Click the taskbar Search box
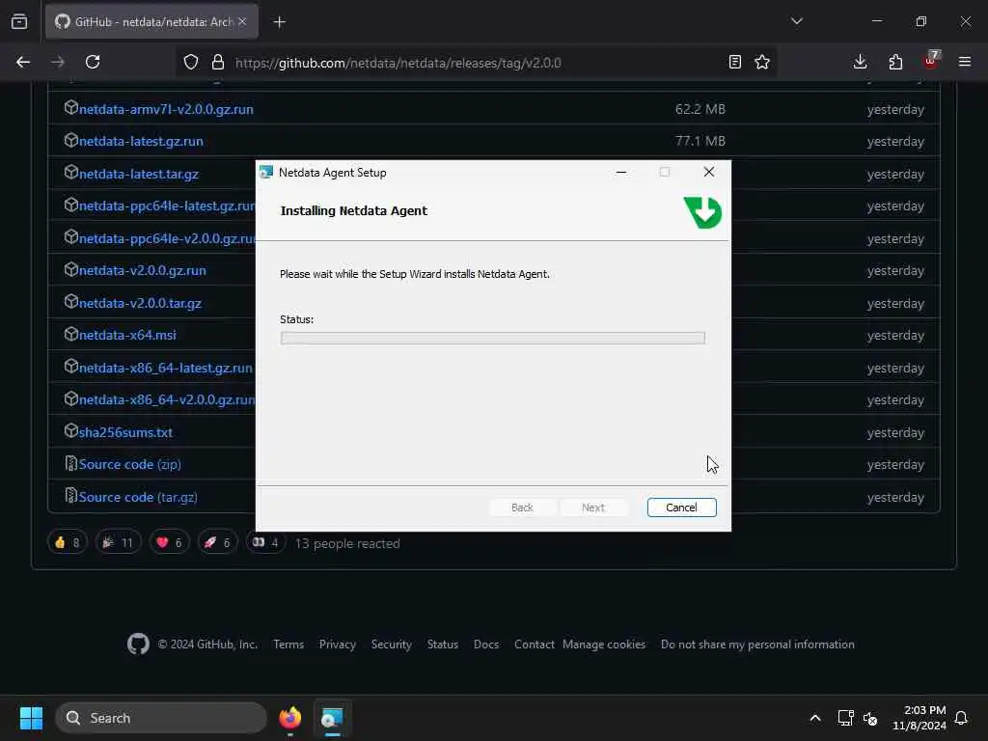Screen dimensions: 988x741 [161, 718]
